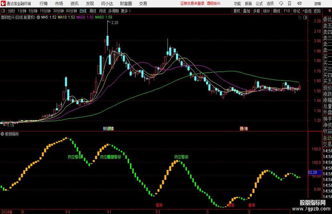The width and height of the screenshot is (332, 214).
Task: Open the 公式 menu
Action: pyautogui.click(x=259, y=4)
